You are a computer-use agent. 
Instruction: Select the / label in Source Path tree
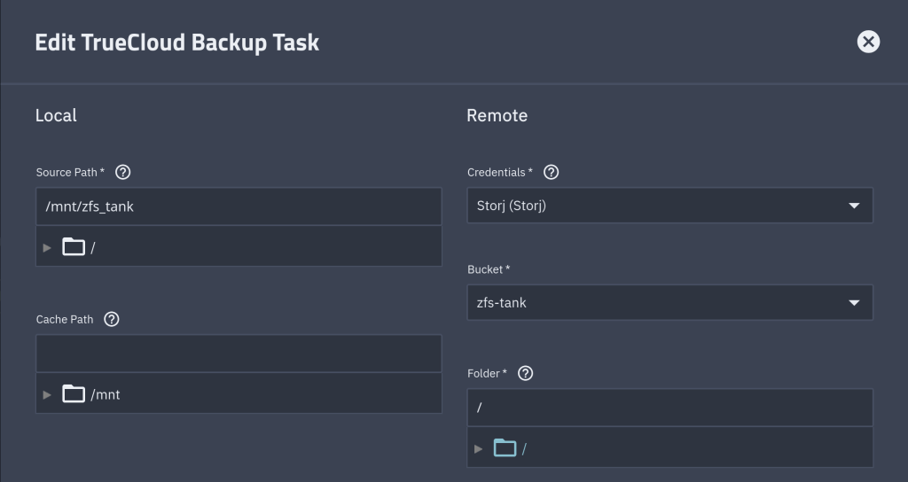tap(93, 248)
